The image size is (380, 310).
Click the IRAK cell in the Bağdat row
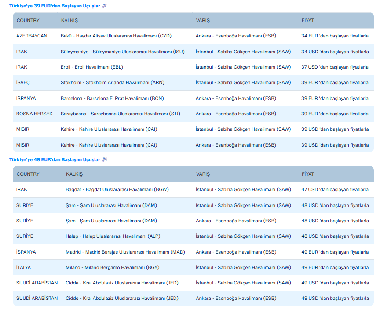coord(22,190)
